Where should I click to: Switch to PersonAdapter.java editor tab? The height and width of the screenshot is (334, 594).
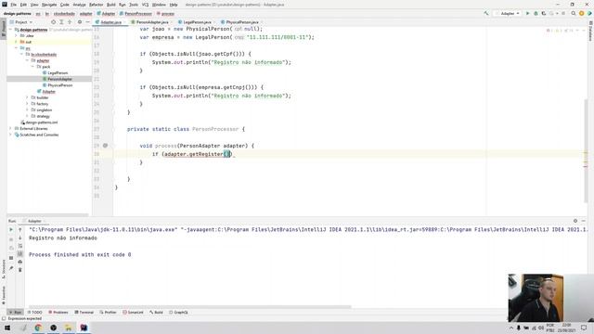149,22
